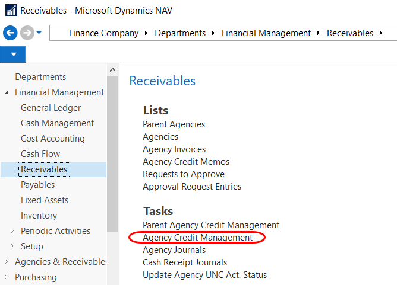Viewport: 397px width, 285px height.
Task: Select Departments in the address bar breadcrumb
Action: point(180,33)
